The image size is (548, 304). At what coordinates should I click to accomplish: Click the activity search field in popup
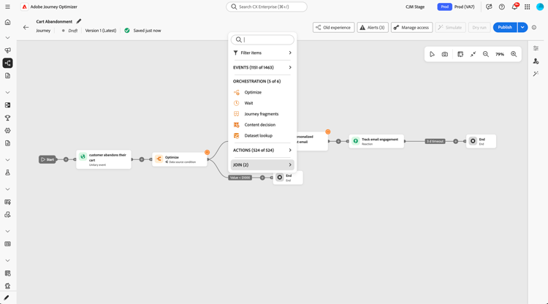point(262,39)
